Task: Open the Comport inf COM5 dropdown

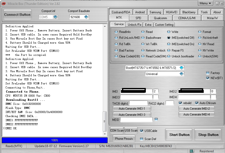Action: tap(55, 17)
